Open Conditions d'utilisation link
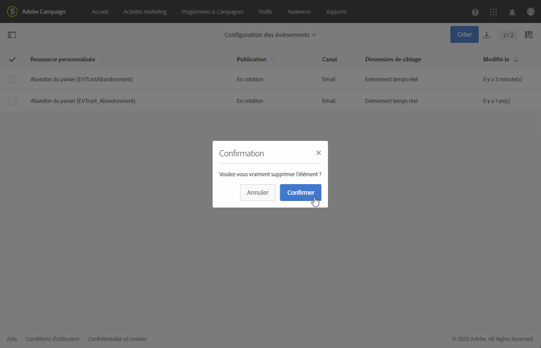This screenshot has height=348, width=541. click(53, 339)
